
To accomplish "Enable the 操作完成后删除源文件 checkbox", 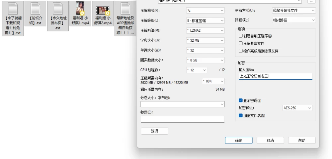I will [240, 51].
